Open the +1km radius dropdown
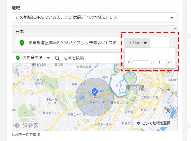This screenshot has width=191, height=141. click(x=137, y=43)
